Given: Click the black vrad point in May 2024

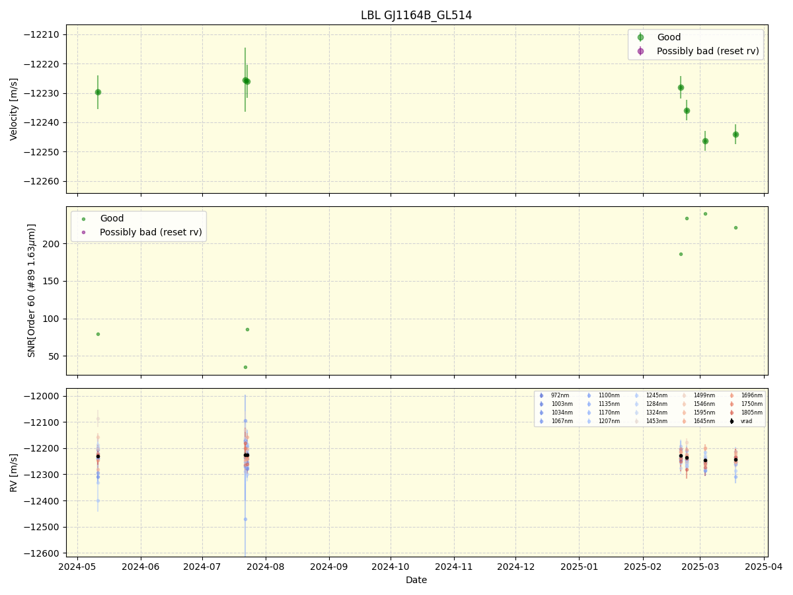Looking at the screenshot, I should 98,456.
